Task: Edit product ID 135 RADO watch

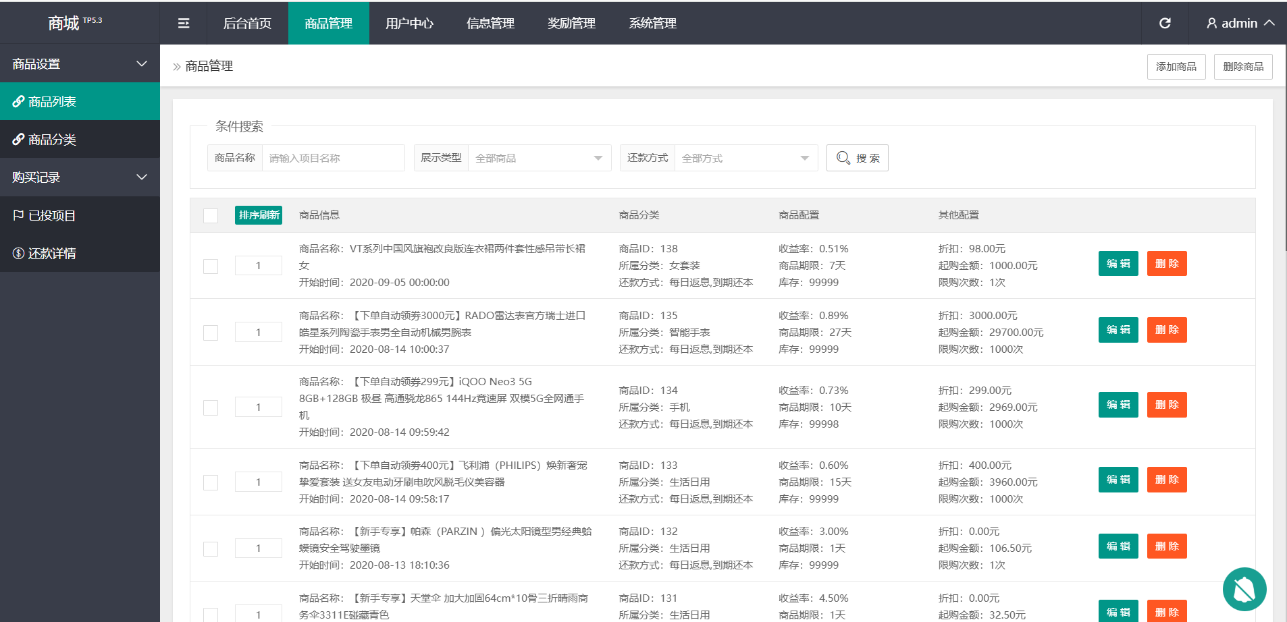Action: point(1119,330)
